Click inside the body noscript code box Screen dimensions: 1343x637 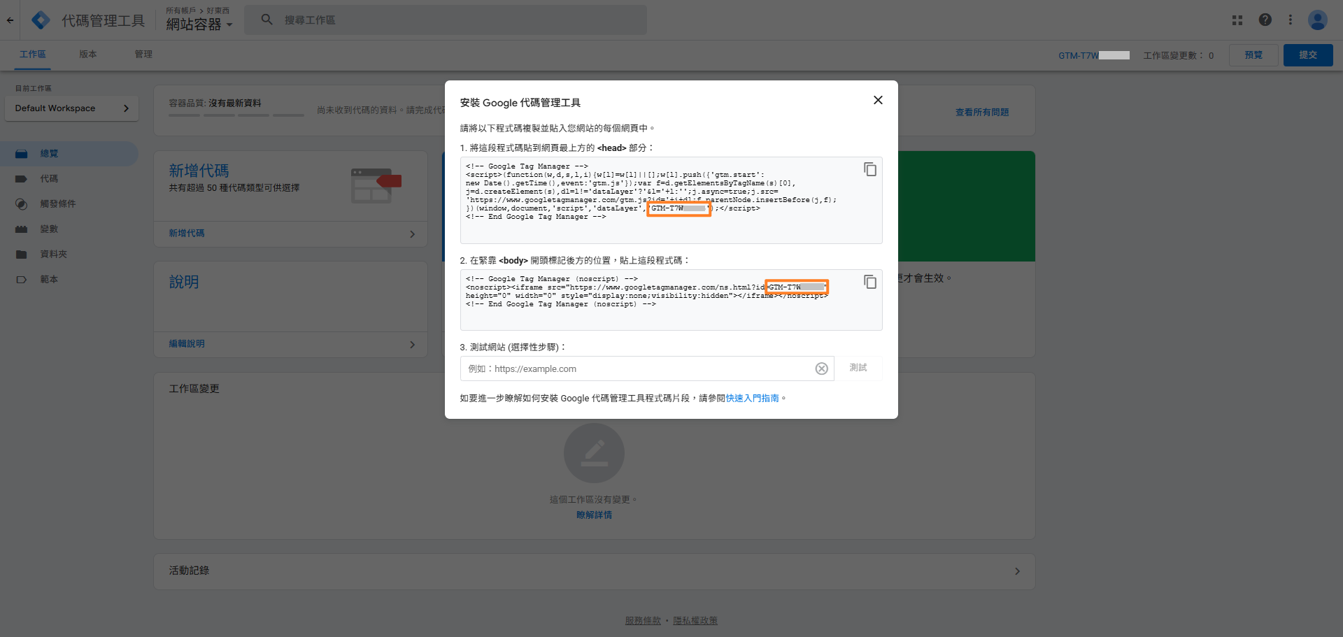pos(671,299)
